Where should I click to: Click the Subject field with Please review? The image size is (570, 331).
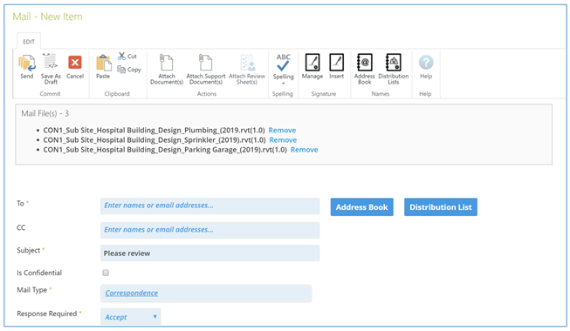(209, 253)
